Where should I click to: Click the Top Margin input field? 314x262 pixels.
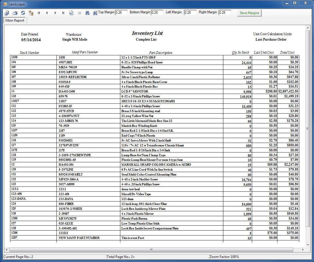pos(121,12)
